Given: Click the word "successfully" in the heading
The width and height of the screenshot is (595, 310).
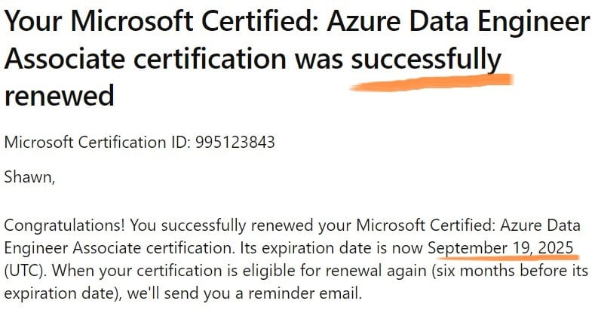Looking at the screenshot, I should [426, 60].
